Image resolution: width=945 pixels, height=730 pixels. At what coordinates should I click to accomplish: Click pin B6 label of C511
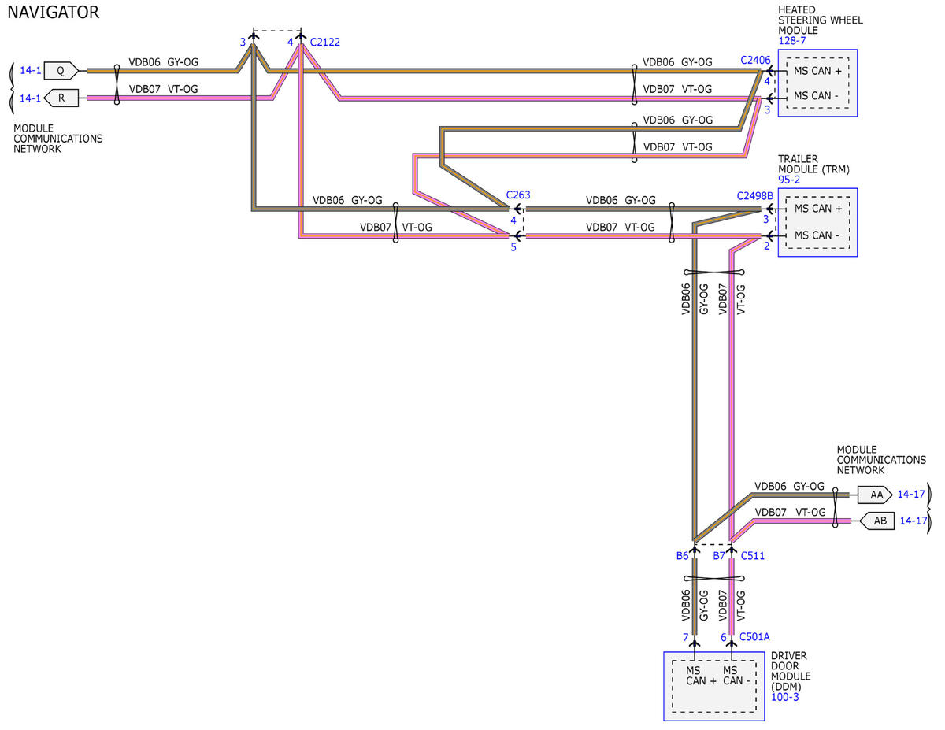coord(682,555)
